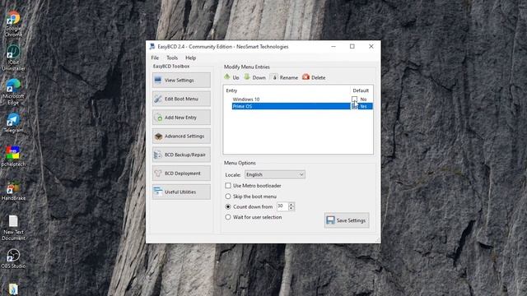
Task: Go to Add New Entry
Action: [x=181, y=118]
